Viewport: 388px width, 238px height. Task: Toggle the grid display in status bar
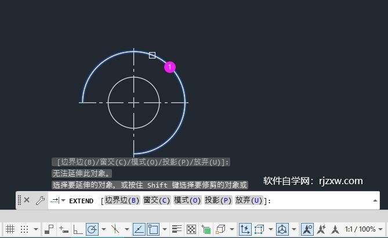(10, 229)
